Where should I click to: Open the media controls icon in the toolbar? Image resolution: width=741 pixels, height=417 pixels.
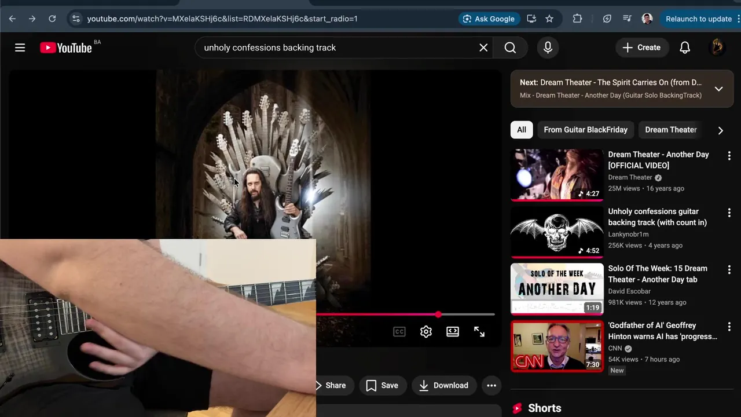[627, 19]
